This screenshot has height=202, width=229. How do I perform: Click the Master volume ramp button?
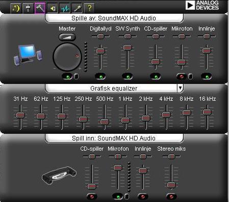pyautogui.click(x=67, y=37)
